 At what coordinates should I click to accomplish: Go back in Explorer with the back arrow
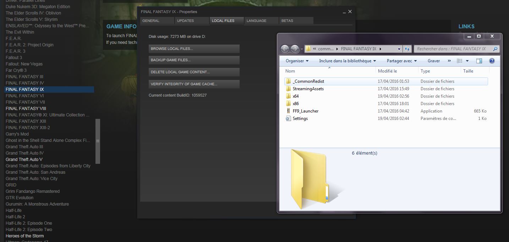285,49
